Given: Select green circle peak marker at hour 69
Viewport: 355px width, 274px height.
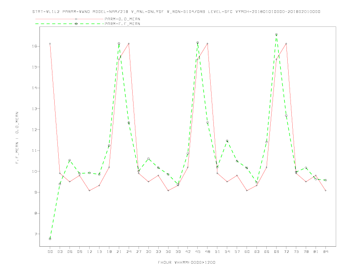Looking at the screenshot, I should pos(277,34).
